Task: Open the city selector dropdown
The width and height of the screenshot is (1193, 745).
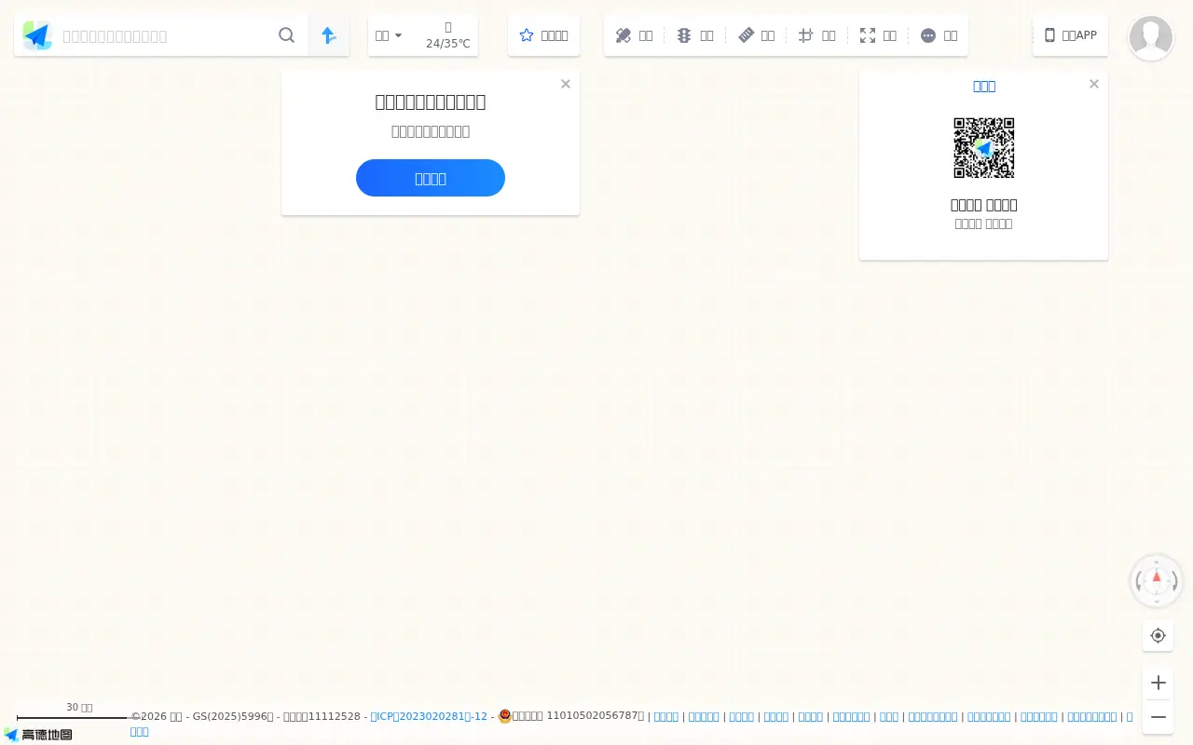Action: point(389,35)
